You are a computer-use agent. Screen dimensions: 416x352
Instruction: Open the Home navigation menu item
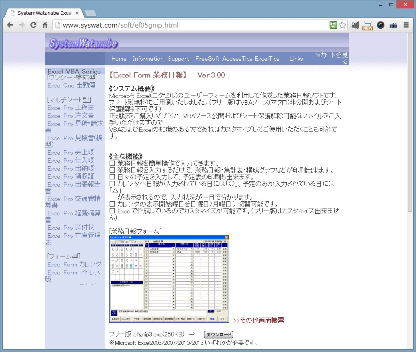[x=119, y=59]
